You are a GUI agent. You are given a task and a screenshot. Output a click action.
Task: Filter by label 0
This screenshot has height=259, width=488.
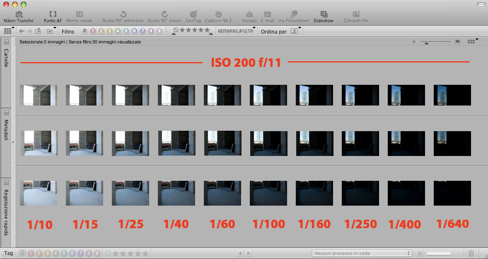85,31
